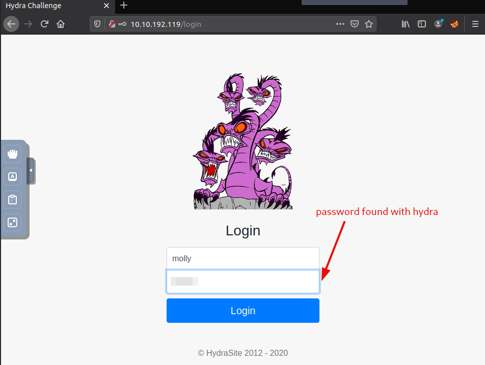This screenshot has height=365, width=485.
Task: Select the hand grab tool in the overlay panel
Action: point(12,154)
